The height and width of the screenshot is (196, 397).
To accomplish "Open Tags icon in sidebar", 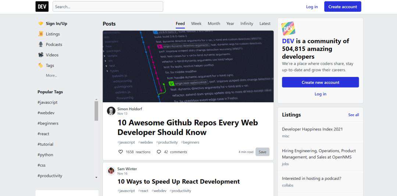I will 40,65.
